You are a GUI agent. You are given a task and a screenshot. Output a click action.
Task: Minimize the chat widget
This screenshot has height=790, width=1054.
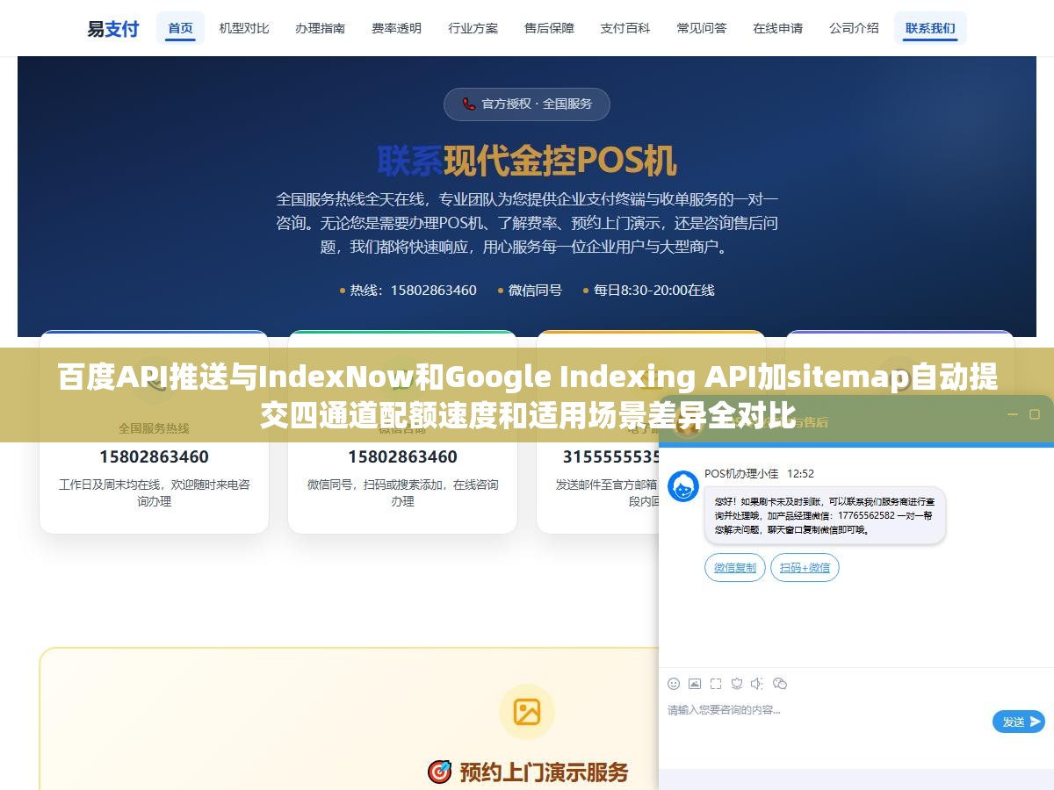click(x=1012, y=414)
